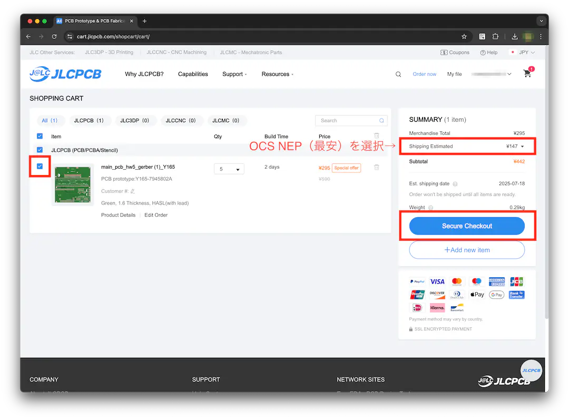Reload the page with refresh icon

pos(54,37)
